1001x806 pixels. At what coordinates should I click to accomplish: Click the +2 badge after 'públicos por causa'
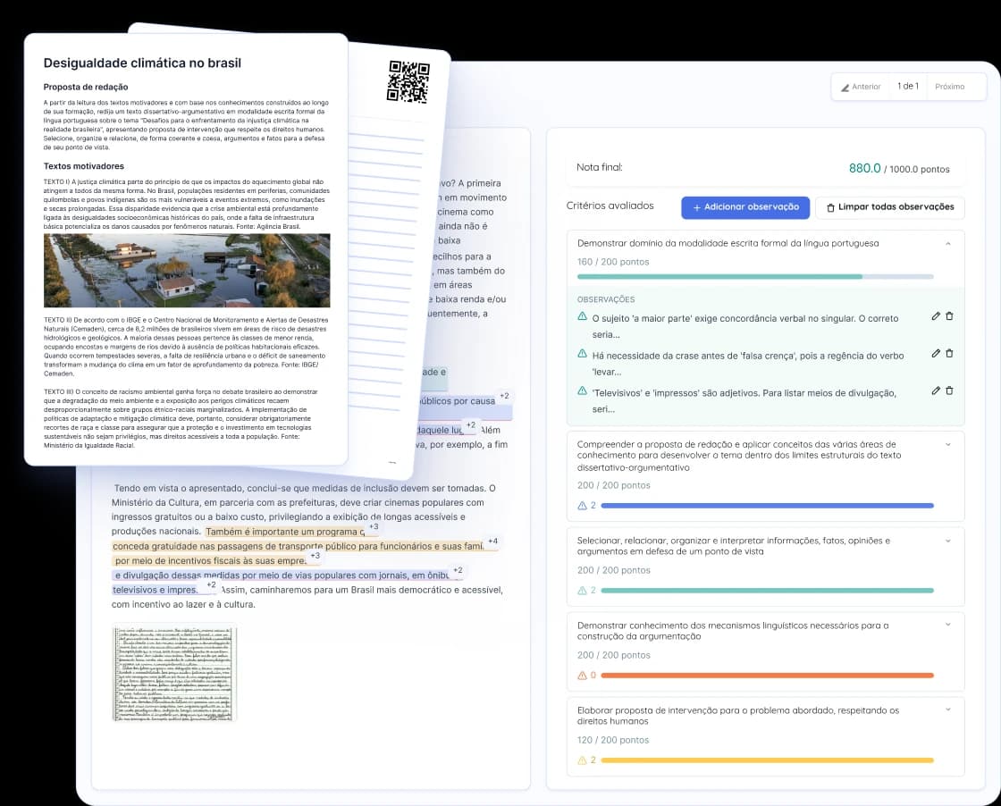tap(504, 396)
